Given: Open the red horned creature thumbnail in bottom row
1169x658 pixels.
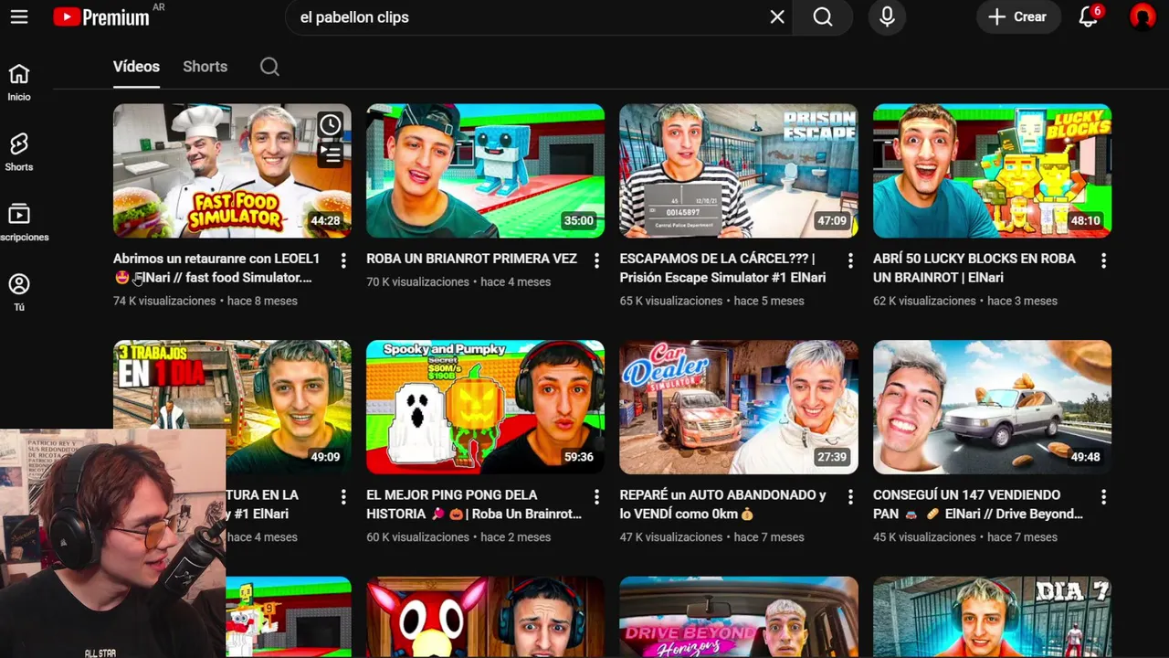Looking at the screenshot, I should coord(485,617).
